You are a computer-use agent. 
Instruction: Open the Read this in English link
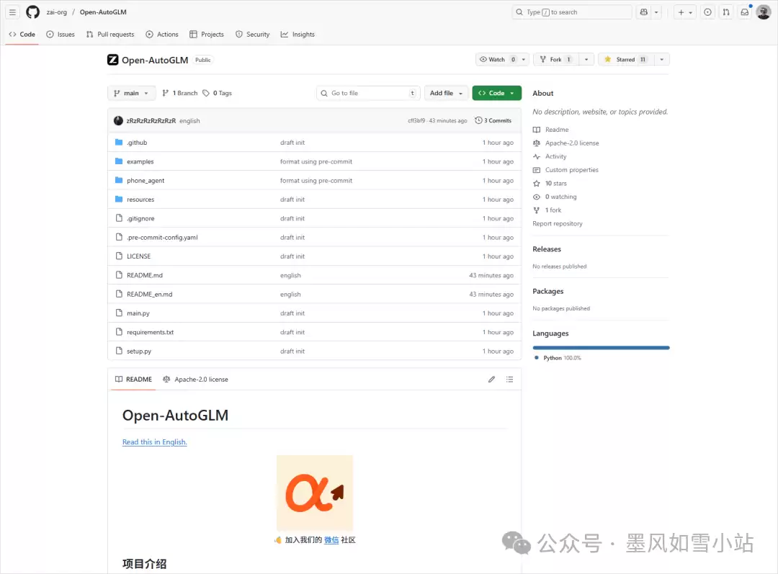pos(154,442)
